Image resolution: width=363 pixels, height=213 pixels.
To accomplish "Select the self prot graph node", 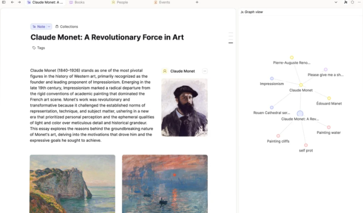I will tap(306, 145).
